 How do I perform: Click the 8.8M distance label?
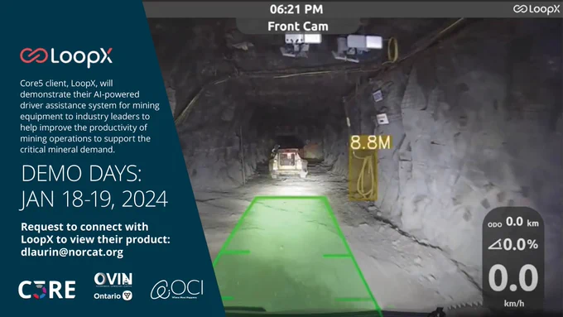(370, 142)
